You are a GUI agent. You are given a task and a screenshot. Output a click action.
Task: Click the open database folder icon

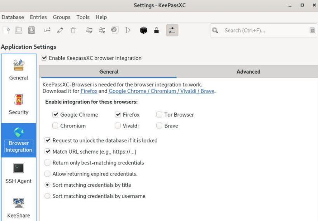(x=19, y=30)
